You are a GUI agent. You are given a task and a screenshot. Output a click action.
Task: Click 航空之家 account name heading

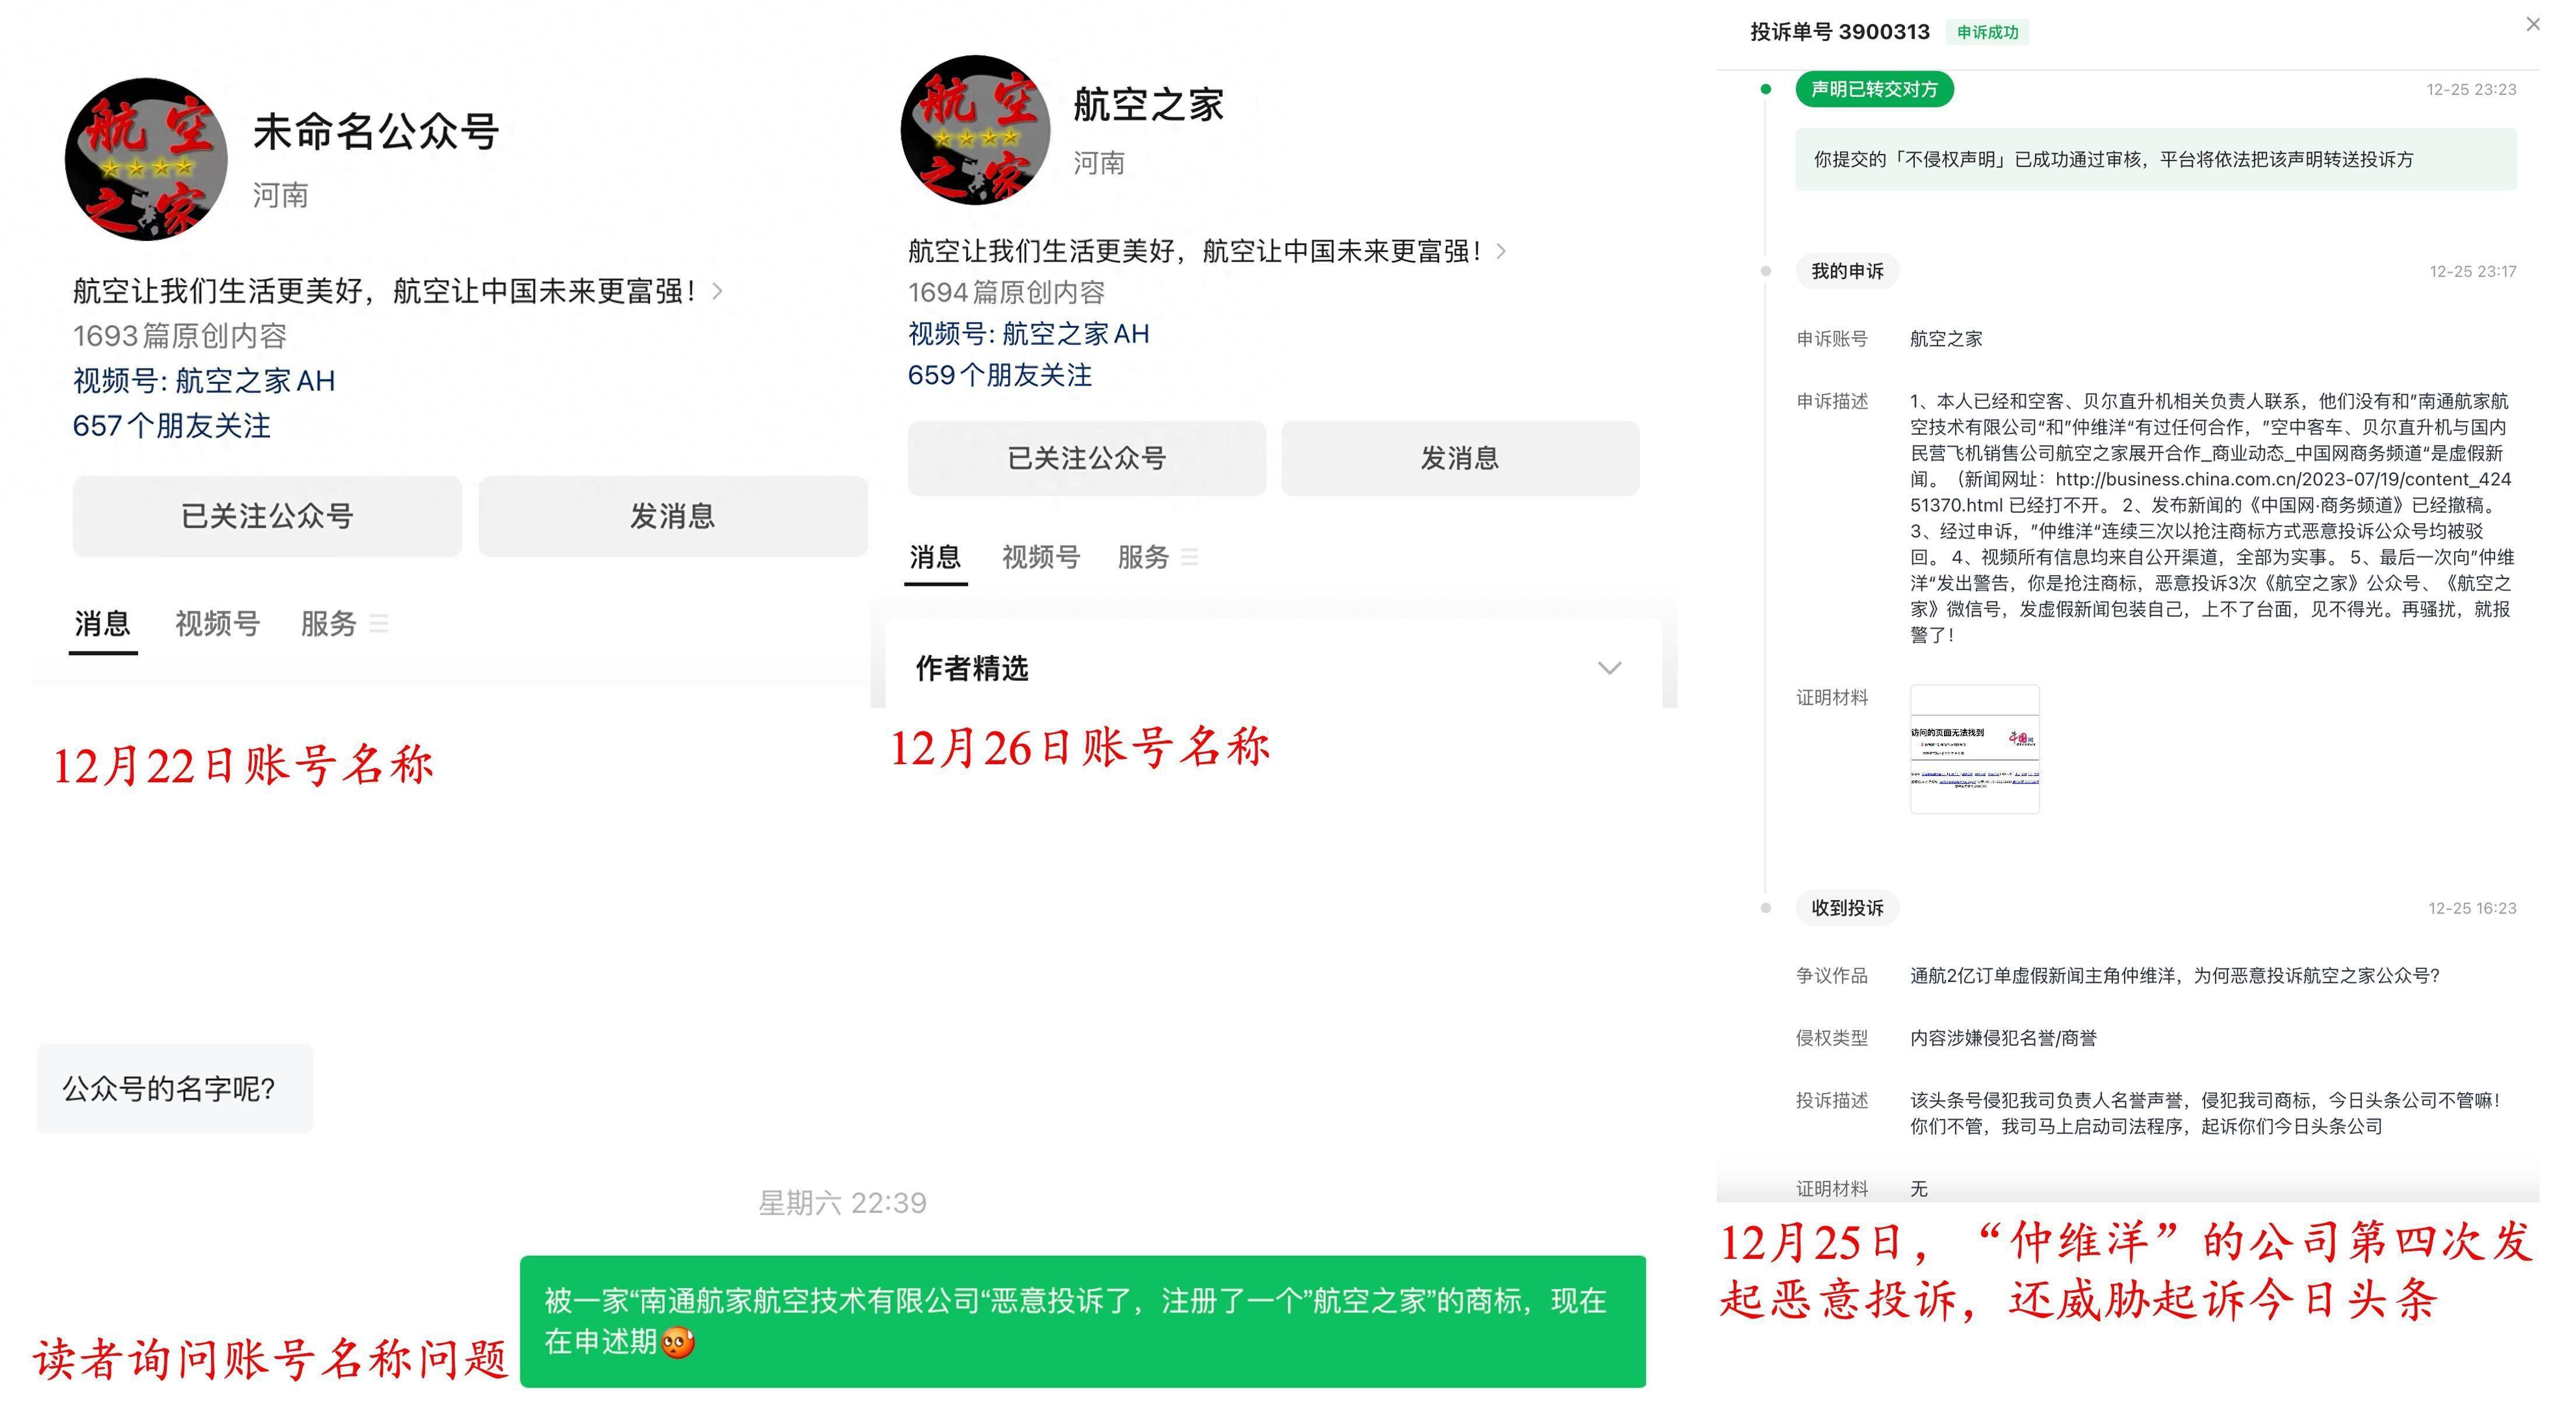click(1148, 105)
